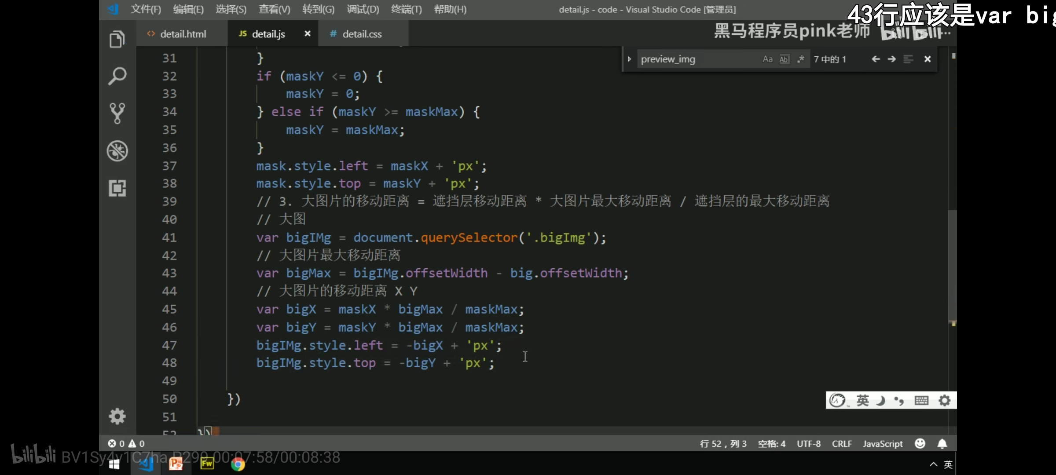Screen dimensions: 1056x475
Task: Click the VS Code logo icon in title bar
Action: coord(113,9)
